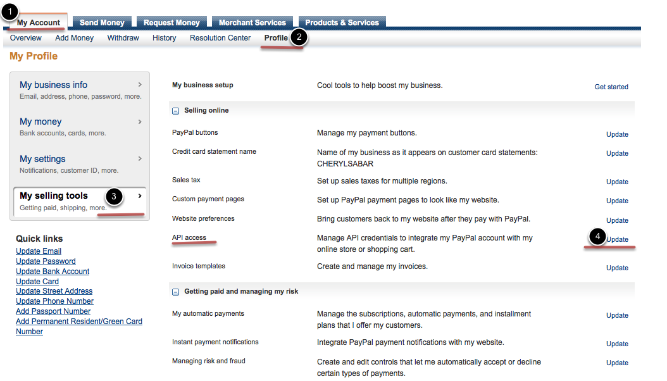Update Sales tax settings
Image resolution: width=667 pixels, height=381 pixels.
point(617,182)
